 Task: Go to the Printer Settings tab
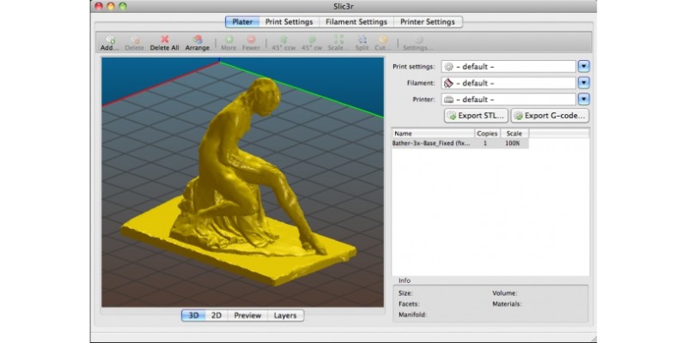(429, 21)
